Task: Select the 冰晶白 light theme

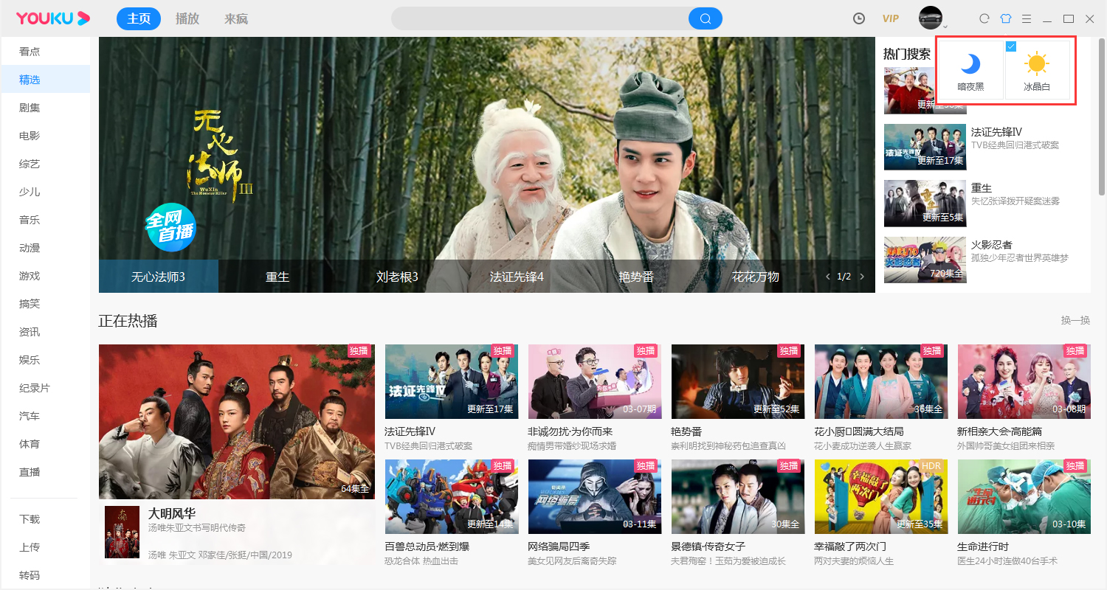Action: pyautogui.click(x=1037, y=70)
